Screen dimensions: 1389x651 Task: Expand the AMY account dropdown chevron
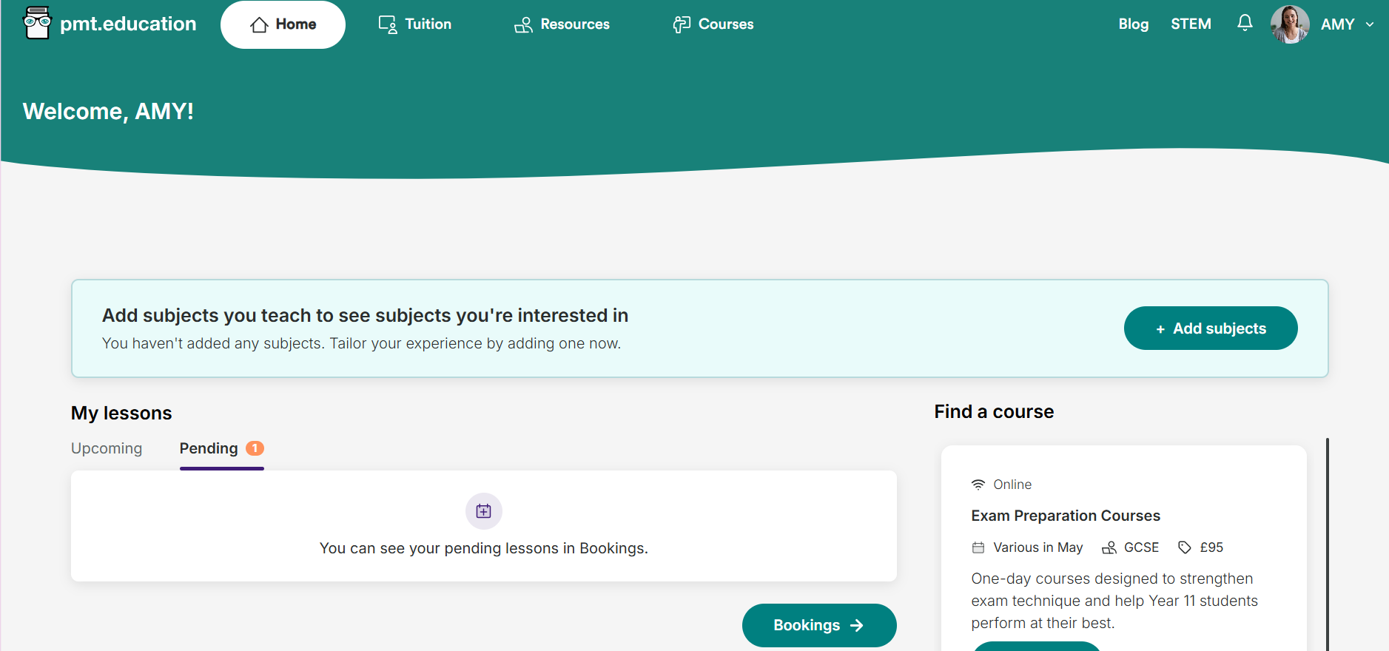pyautogui.click(x=1370, y=24)
